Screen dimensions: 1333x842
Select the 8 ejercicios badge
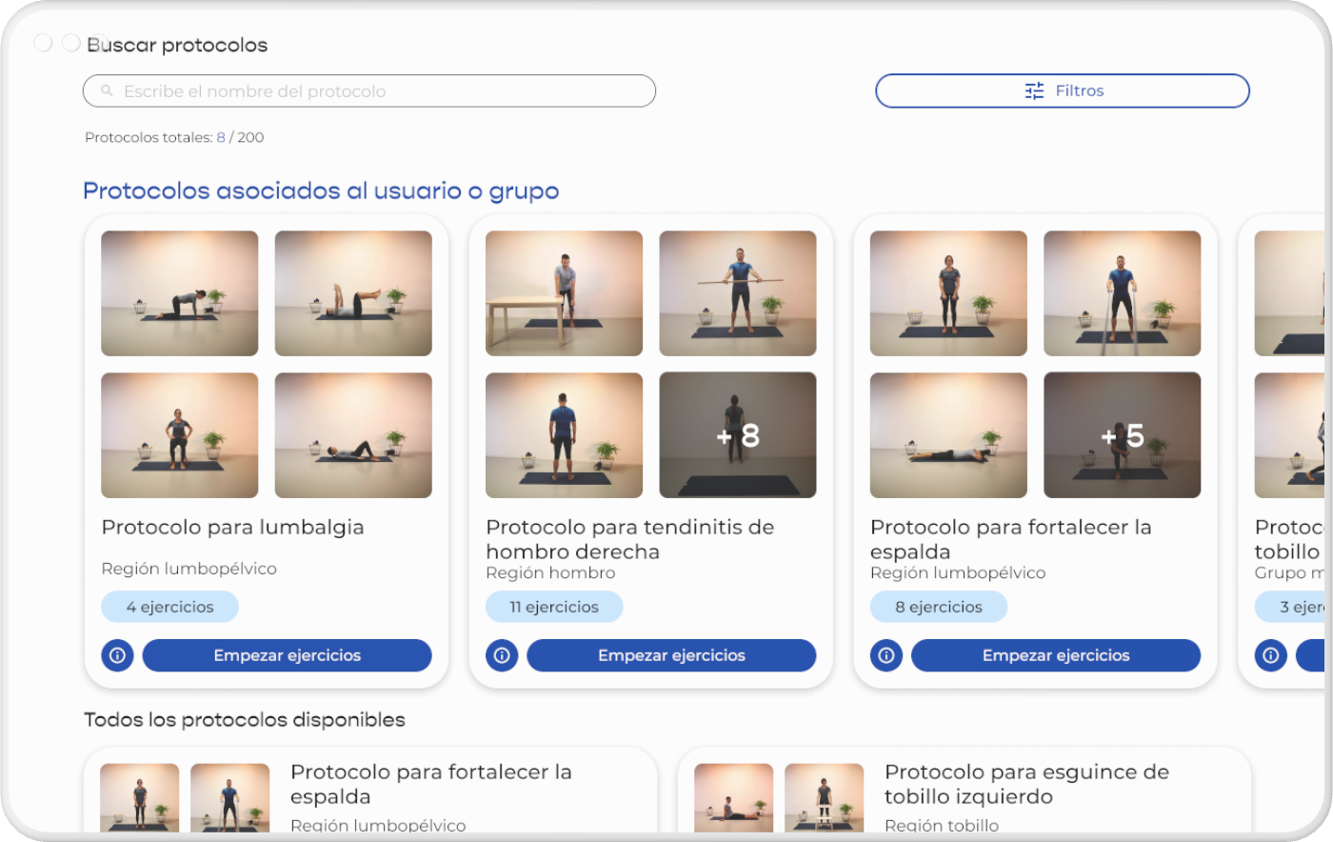939,607
